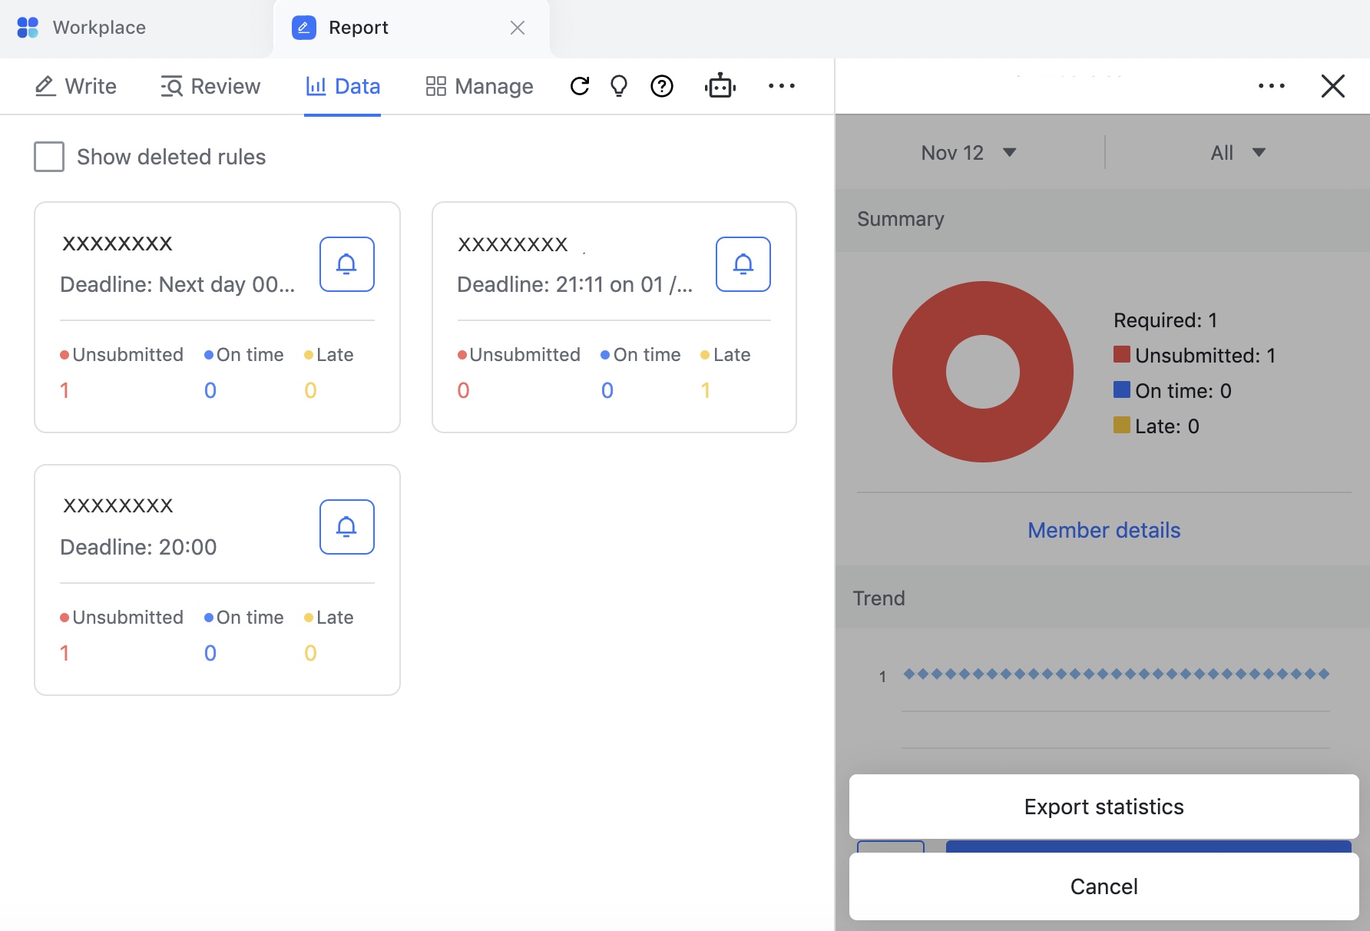Switch to the Review tab

(x=210, y=86)
